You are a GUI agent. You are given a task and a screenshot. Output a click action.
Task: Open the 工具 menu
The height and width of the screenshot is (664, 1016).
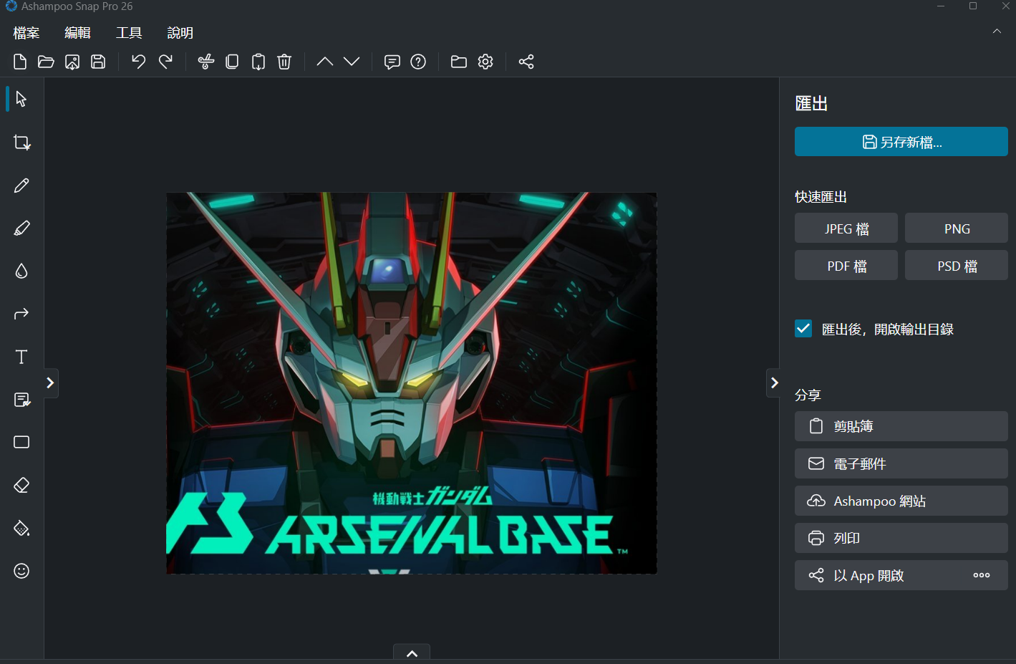129,33
